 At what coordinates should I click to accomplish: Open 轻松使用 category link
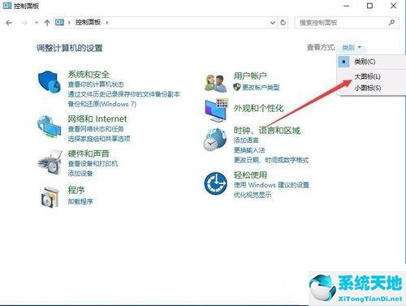(250, 175)
